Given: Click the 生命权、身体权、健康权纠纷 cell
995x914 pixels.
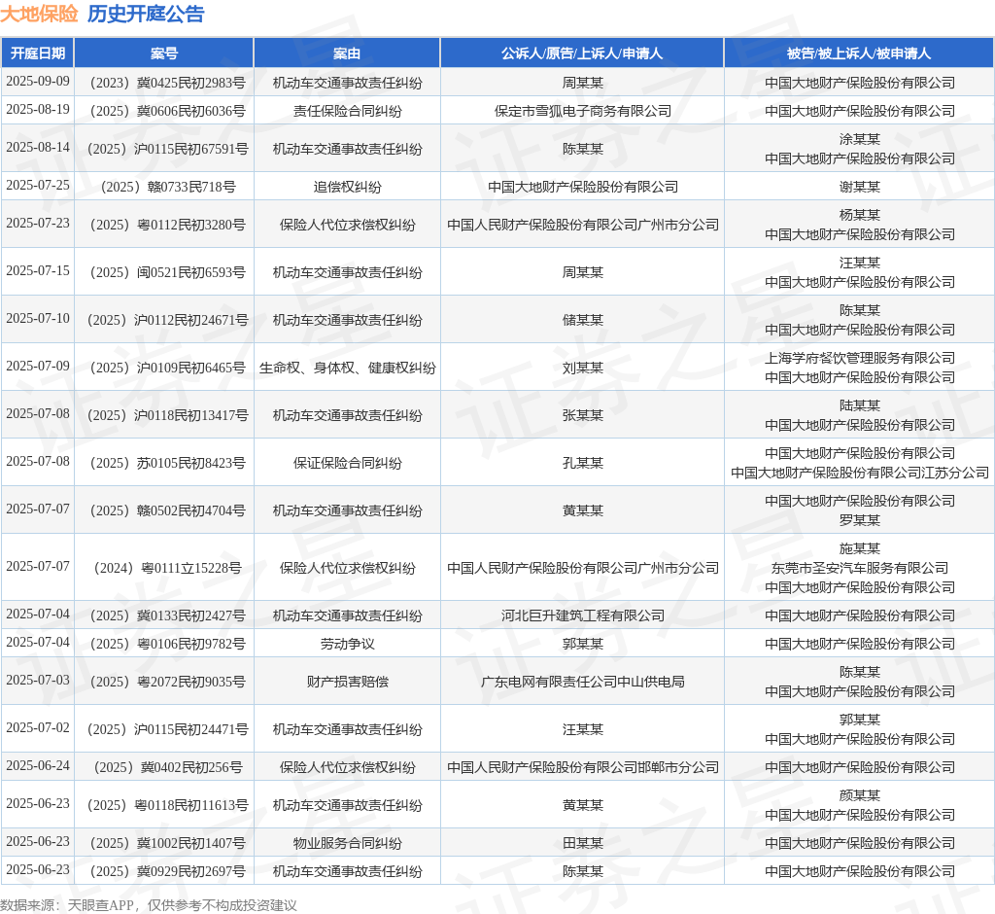Looking at the screenshot, I should pyautogui.click(x=347, y=368).
